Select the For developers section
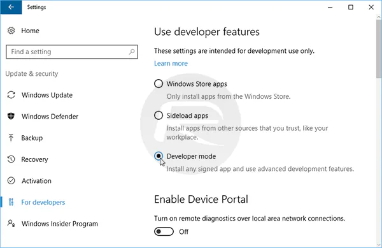 click(43, 202)
